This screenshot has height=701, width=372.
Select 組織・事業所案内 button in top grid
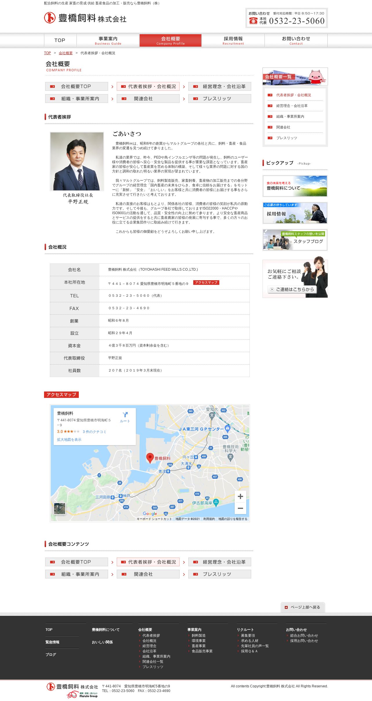(x=76, y=99)
